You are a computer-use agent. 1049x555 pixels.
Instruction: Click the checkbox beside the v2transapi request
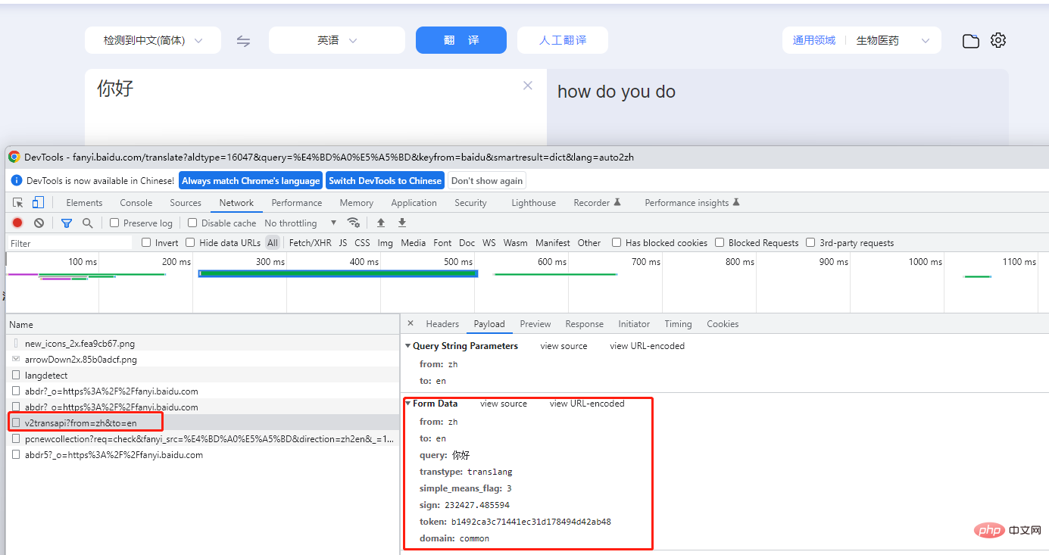16,422
